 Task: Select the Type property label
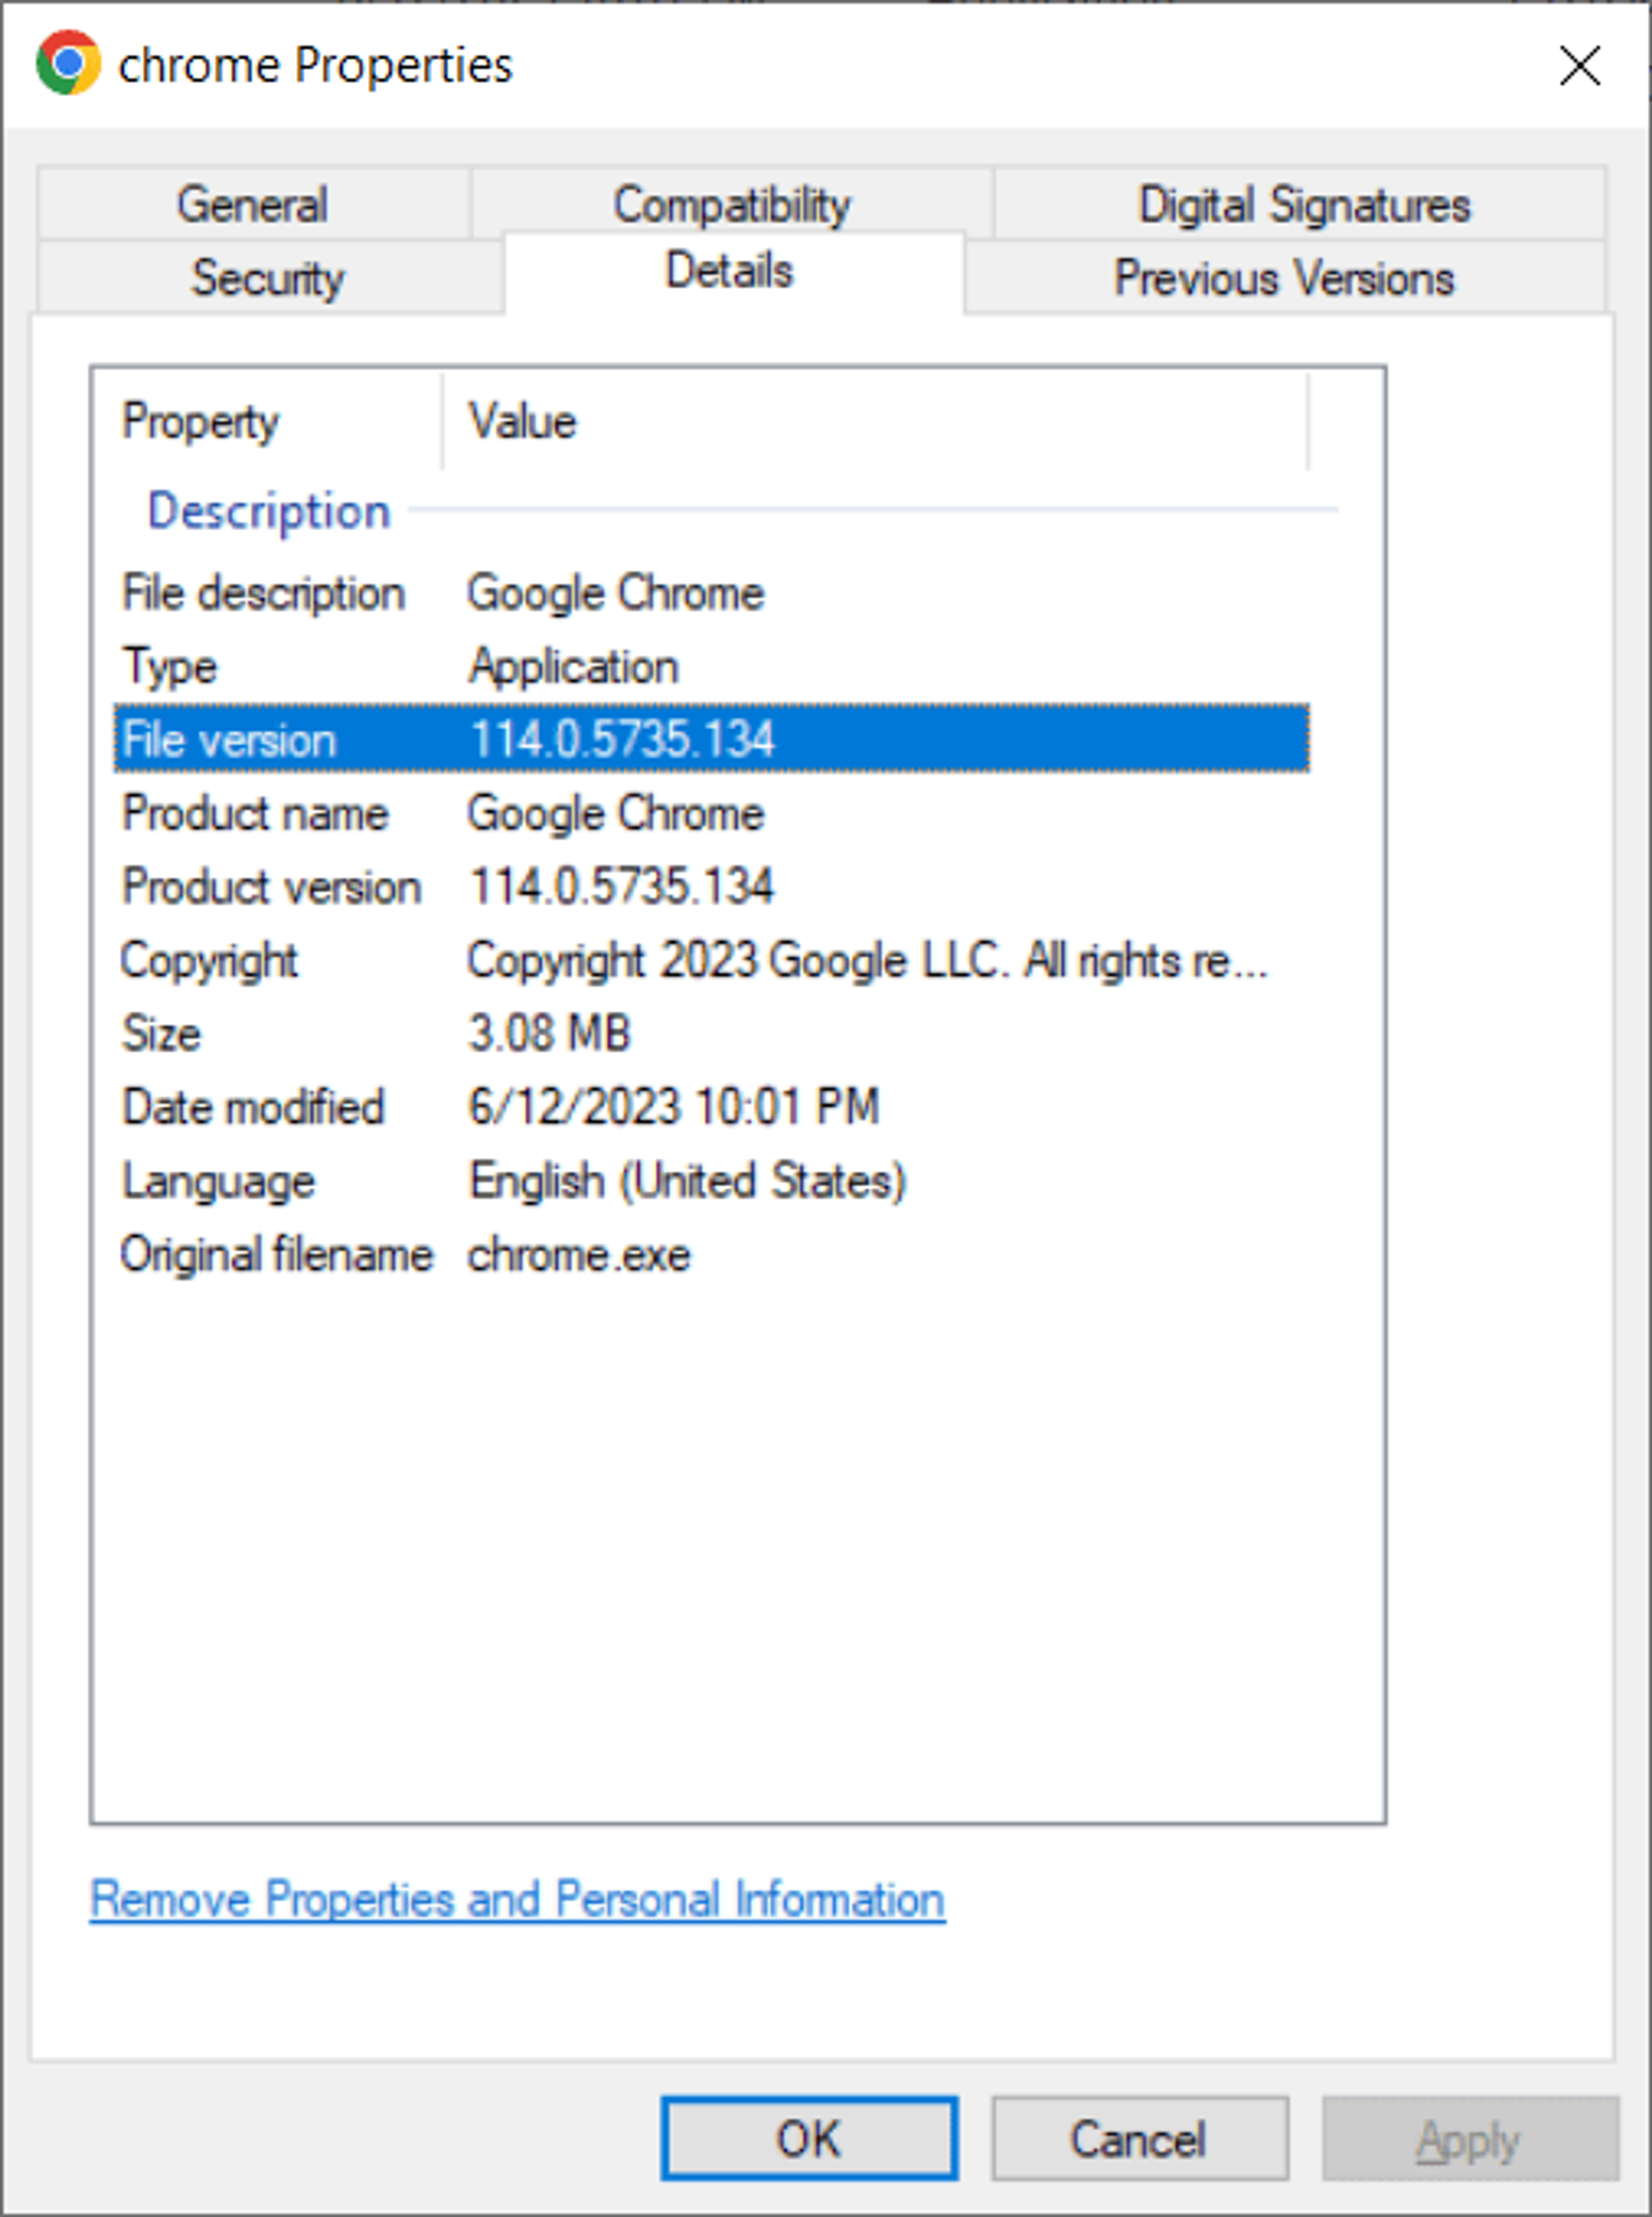coord(169,667)
